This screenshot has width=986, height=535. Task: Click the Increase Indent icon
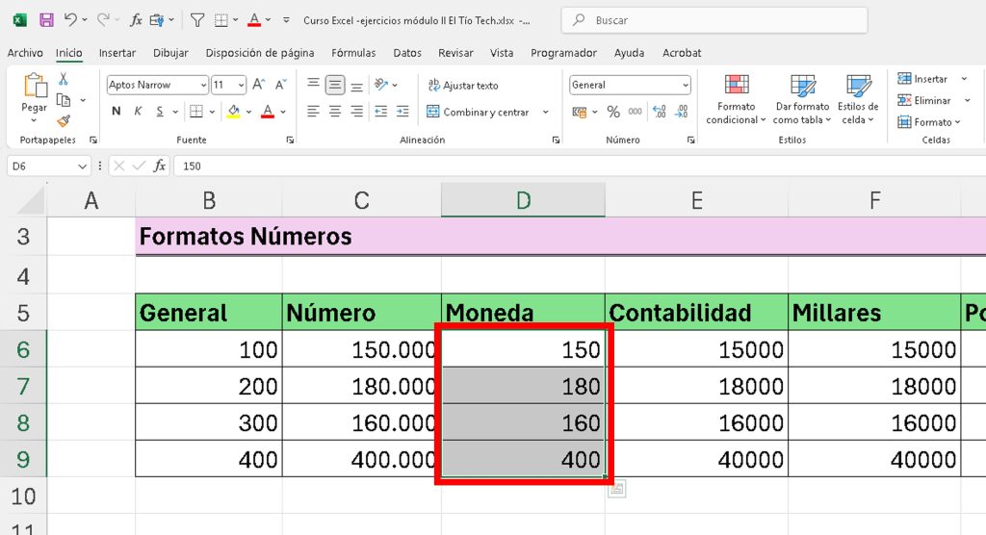pos(405,112)
